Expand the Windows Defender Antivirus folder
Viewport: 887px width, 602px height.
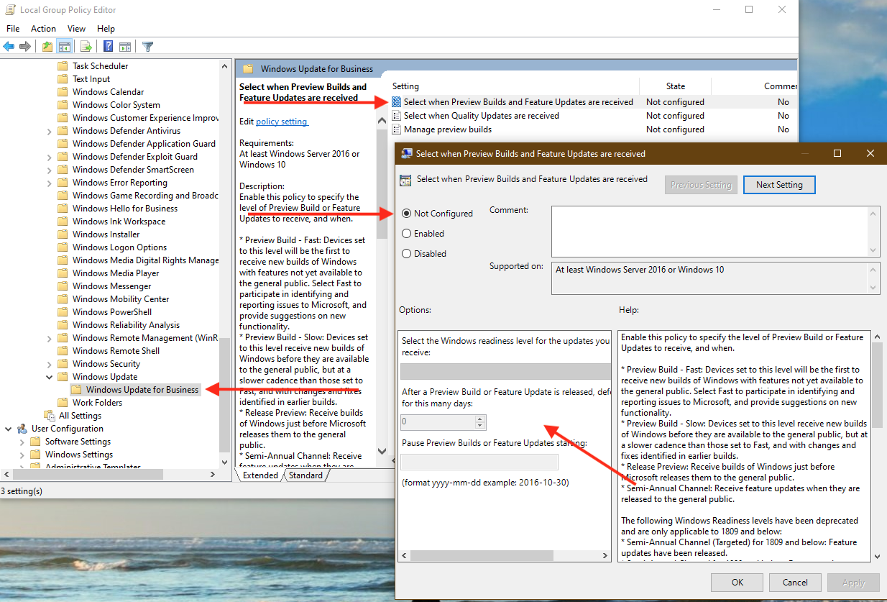click(x=49, y=131)
